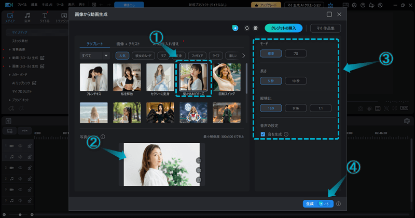The width and height of the screenshot is (415, 218).
Task: Open ファイル menu
Action: coord(22,5)
